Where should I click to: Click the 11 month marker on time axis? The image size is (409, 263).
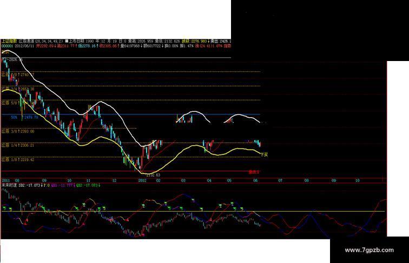click(88, 180)
